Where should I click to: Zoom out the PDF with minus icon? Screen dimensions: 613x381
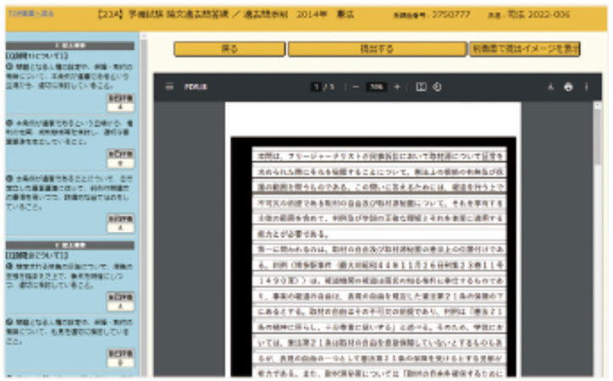click(x=356, y=86)
